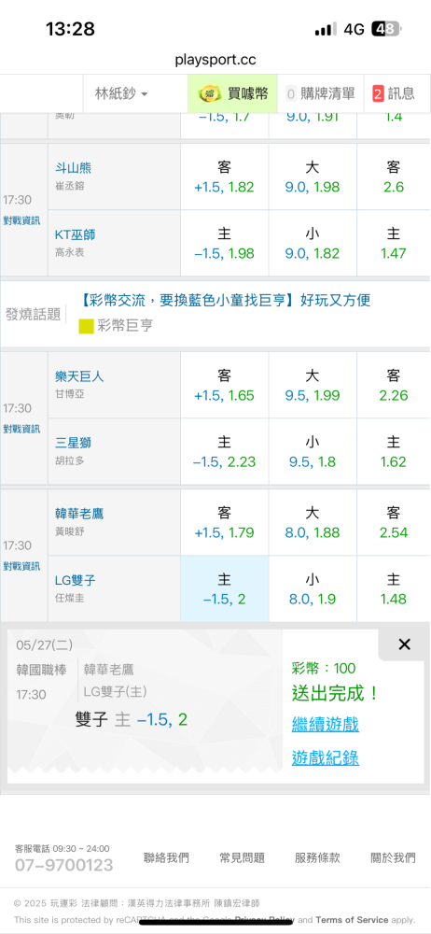This screenshot has height=934, width=431.
Task: Open 購牌清單 with the 0 badge
Action: coord(320,93)
